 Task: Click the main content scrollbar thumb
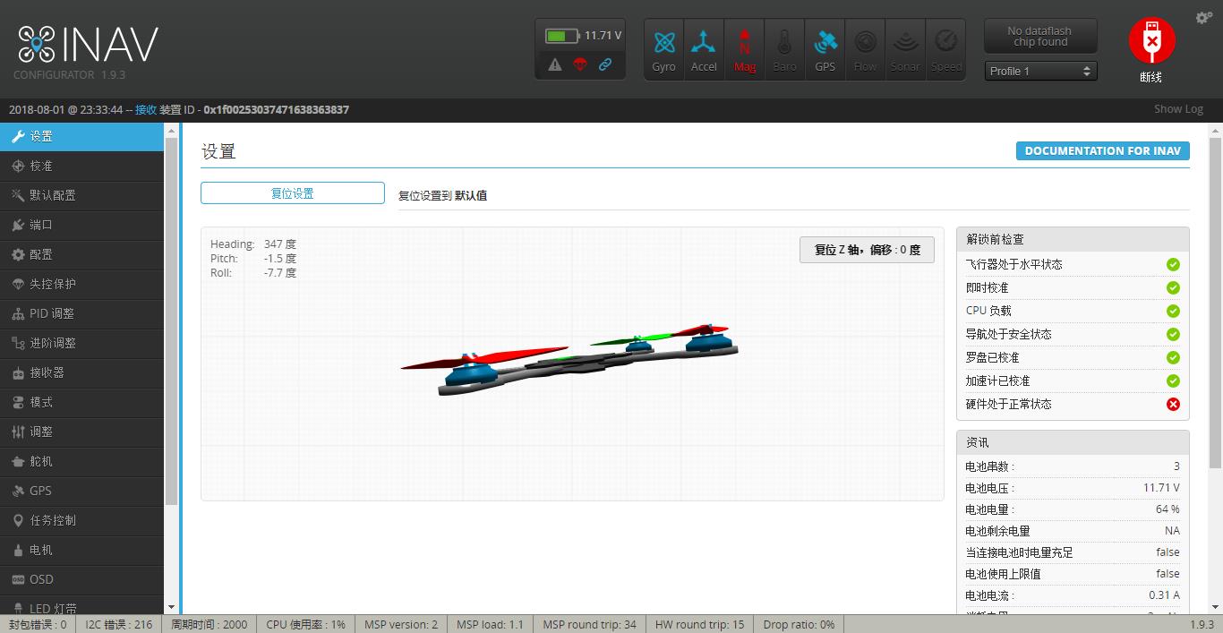(1215, 303)
